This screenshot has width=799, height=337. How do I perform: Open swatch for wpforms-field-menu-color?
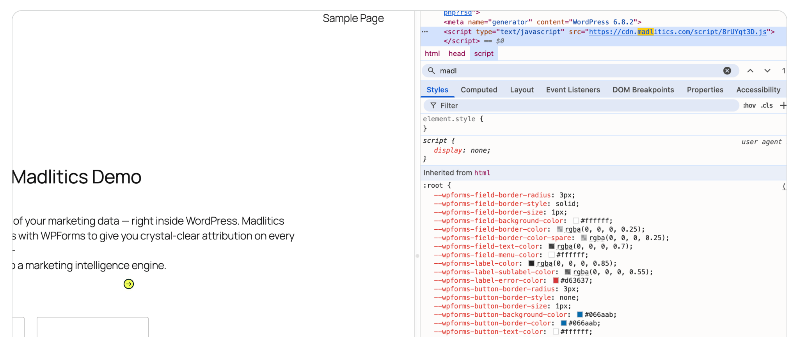tap(552, 255)
